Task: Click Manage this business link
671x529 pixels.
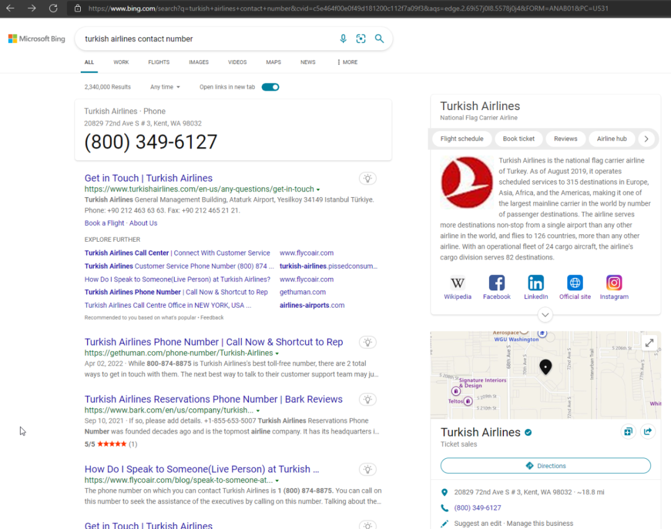Action: click(x=540, y=524)
